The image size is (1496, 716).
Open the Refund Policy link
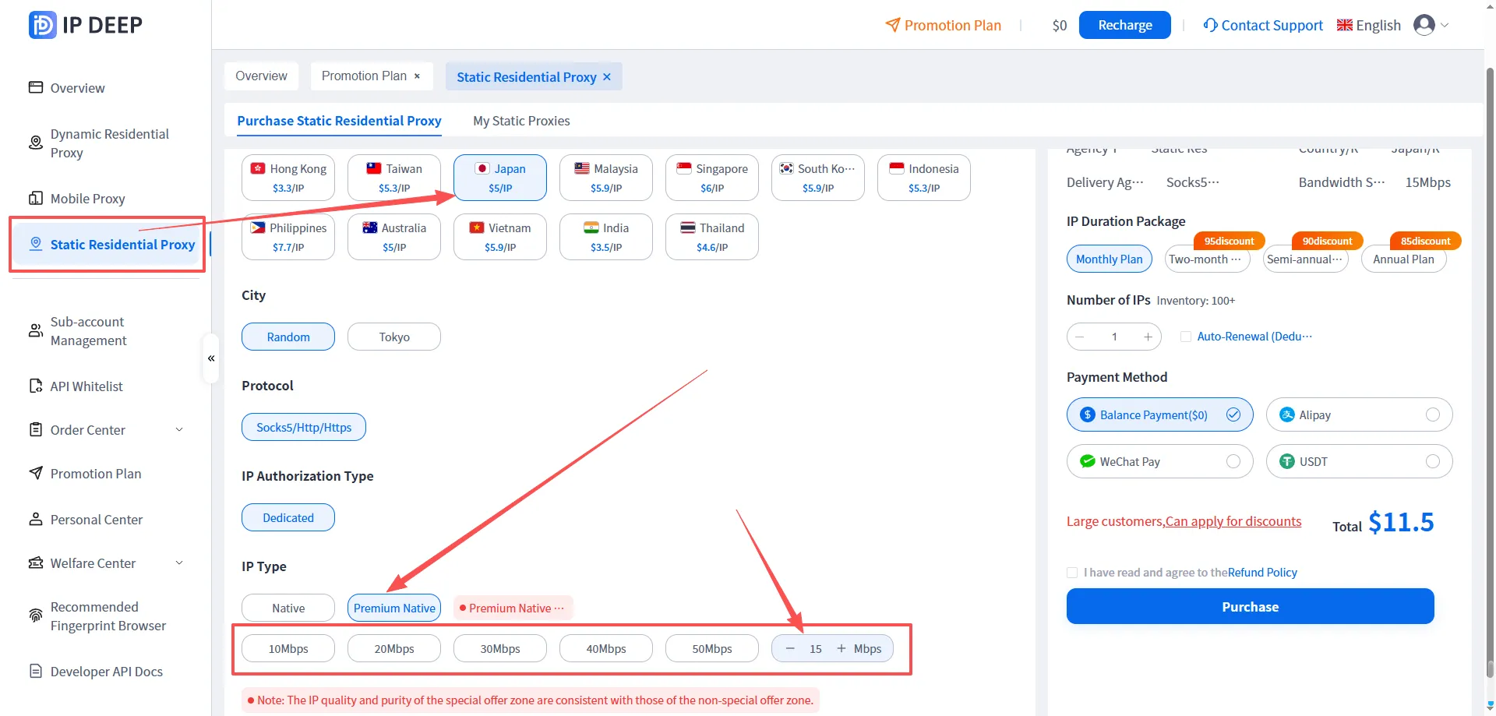[x=1262, y=573]
